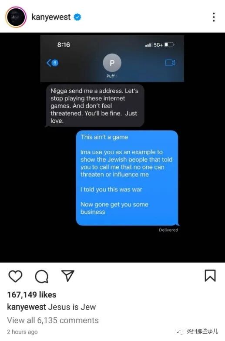The image size is (225, 341).
Task: Click the blue verified badge
Action: point(77,17)
